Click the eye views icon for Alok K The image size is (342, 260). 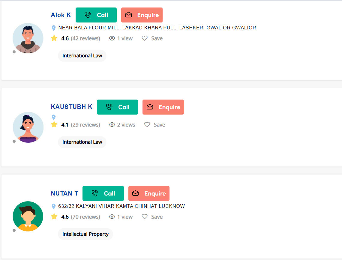112,38
